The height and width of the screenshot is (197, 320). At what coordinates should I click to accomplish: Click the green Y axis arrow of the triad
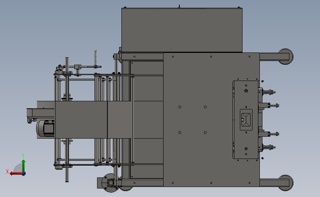point(24,166)
